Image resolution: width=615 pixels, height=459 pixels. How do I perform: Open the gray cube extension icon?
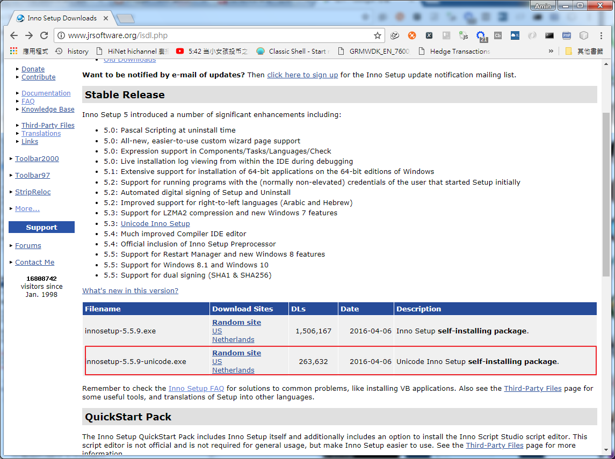pyautogui.click(x=584, y=35)
